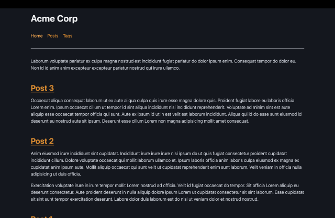Viewport: 335px width, 218px height.
Task: Click the text "adipisicing ut duis officia"
Action: [56, 174]
